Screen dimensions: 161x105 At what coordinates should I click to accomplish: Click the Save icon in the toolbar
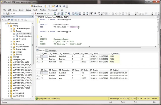[57, 6]
